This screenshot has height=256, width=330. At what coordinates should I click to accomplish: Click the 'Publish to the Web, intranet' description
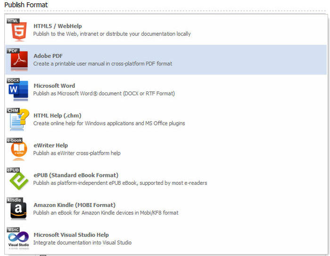pyautogui.click(x=112, y=34)
